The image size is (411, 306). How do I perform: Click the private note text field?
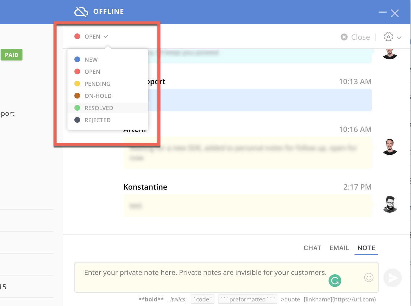tap(226, 277)
